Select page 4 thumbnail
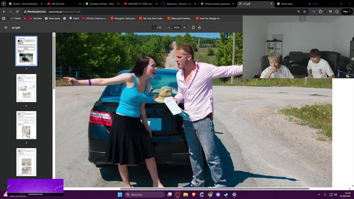354x199 pixels. pyautogui.click(x=26, y=162)
